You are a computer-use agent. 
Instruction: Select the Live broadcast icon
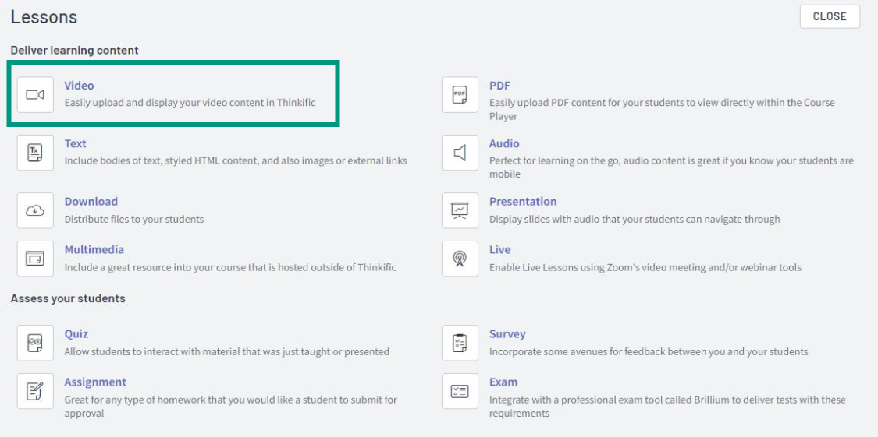tap(460, 259)
